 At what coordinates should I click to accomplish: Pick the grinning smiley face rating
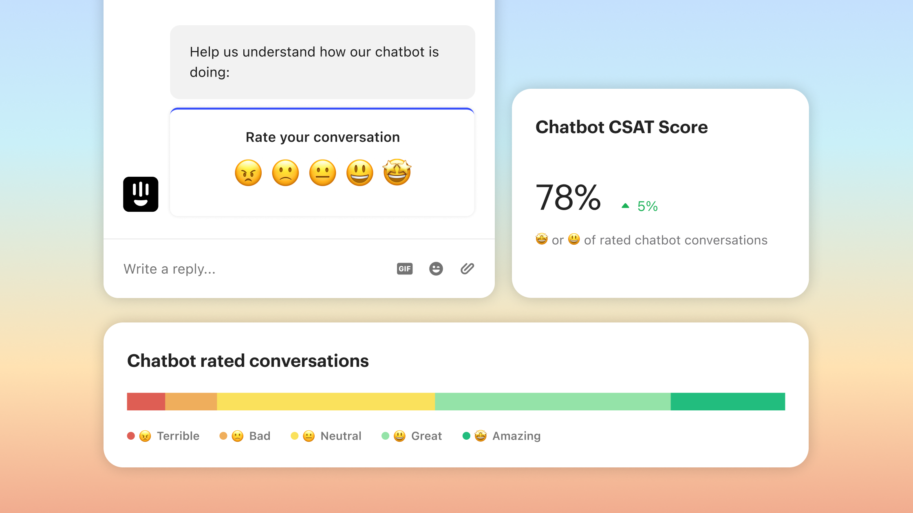359,173
